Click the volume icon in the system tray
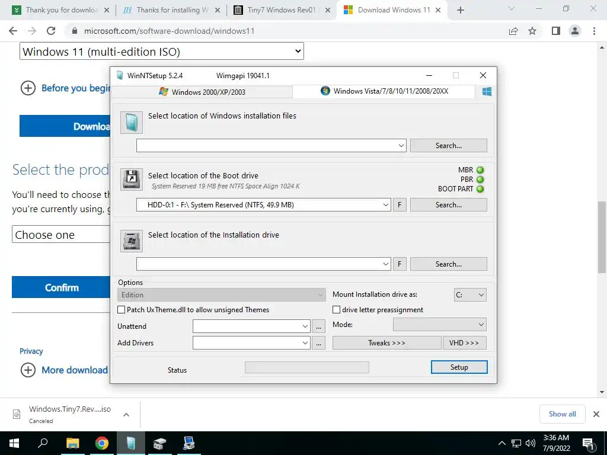The image size is (607, 455). tap(531, 443)
